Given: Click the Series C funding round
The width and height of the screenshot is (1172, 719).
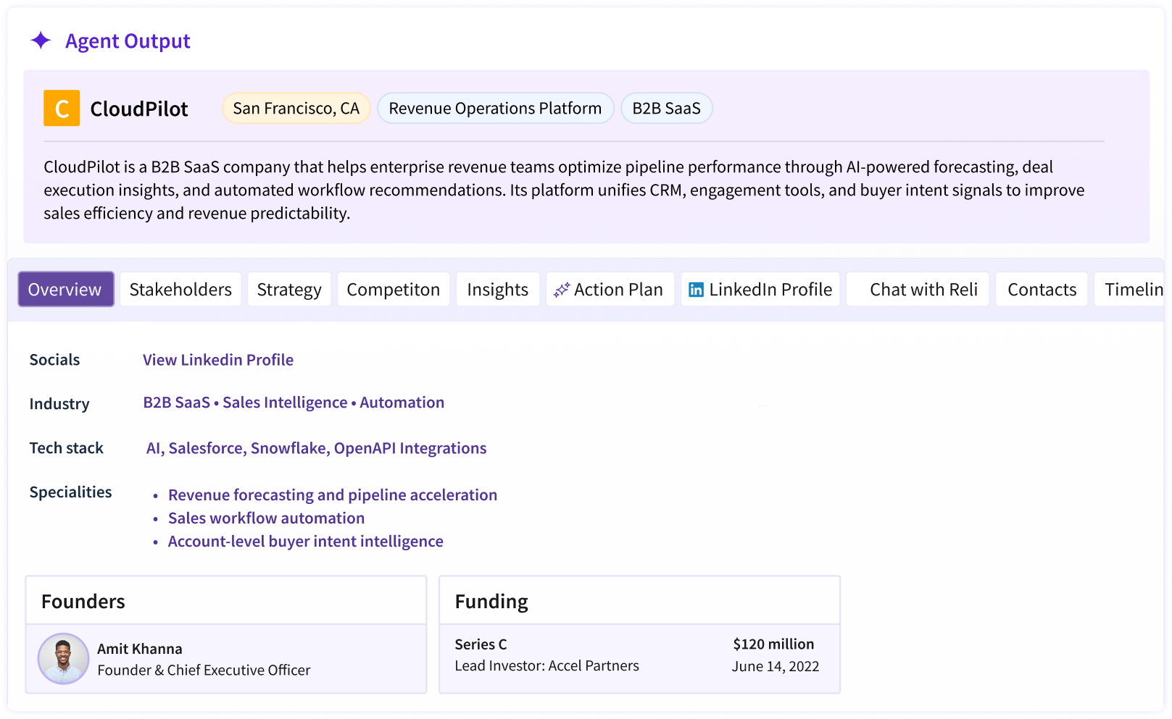Looking at the screenshot, I should point(481,644).
